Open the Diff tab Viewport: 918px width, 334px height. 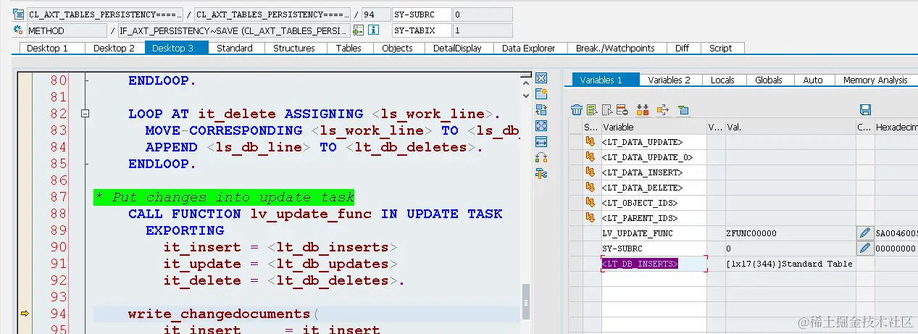682,48
